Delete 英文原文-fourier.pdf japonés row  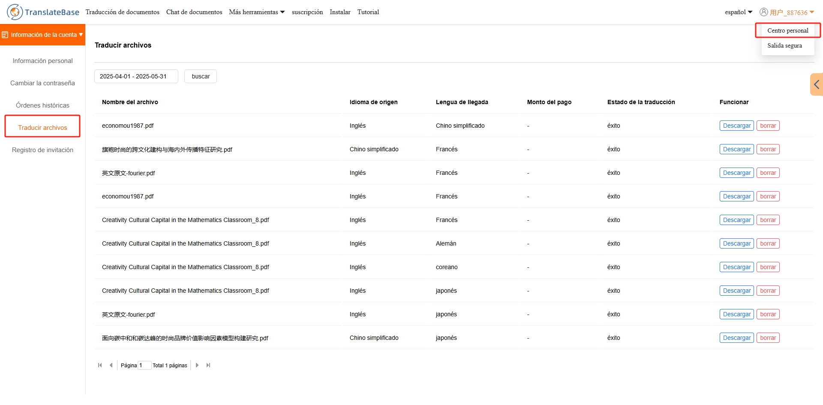click(x=768, y=314)
